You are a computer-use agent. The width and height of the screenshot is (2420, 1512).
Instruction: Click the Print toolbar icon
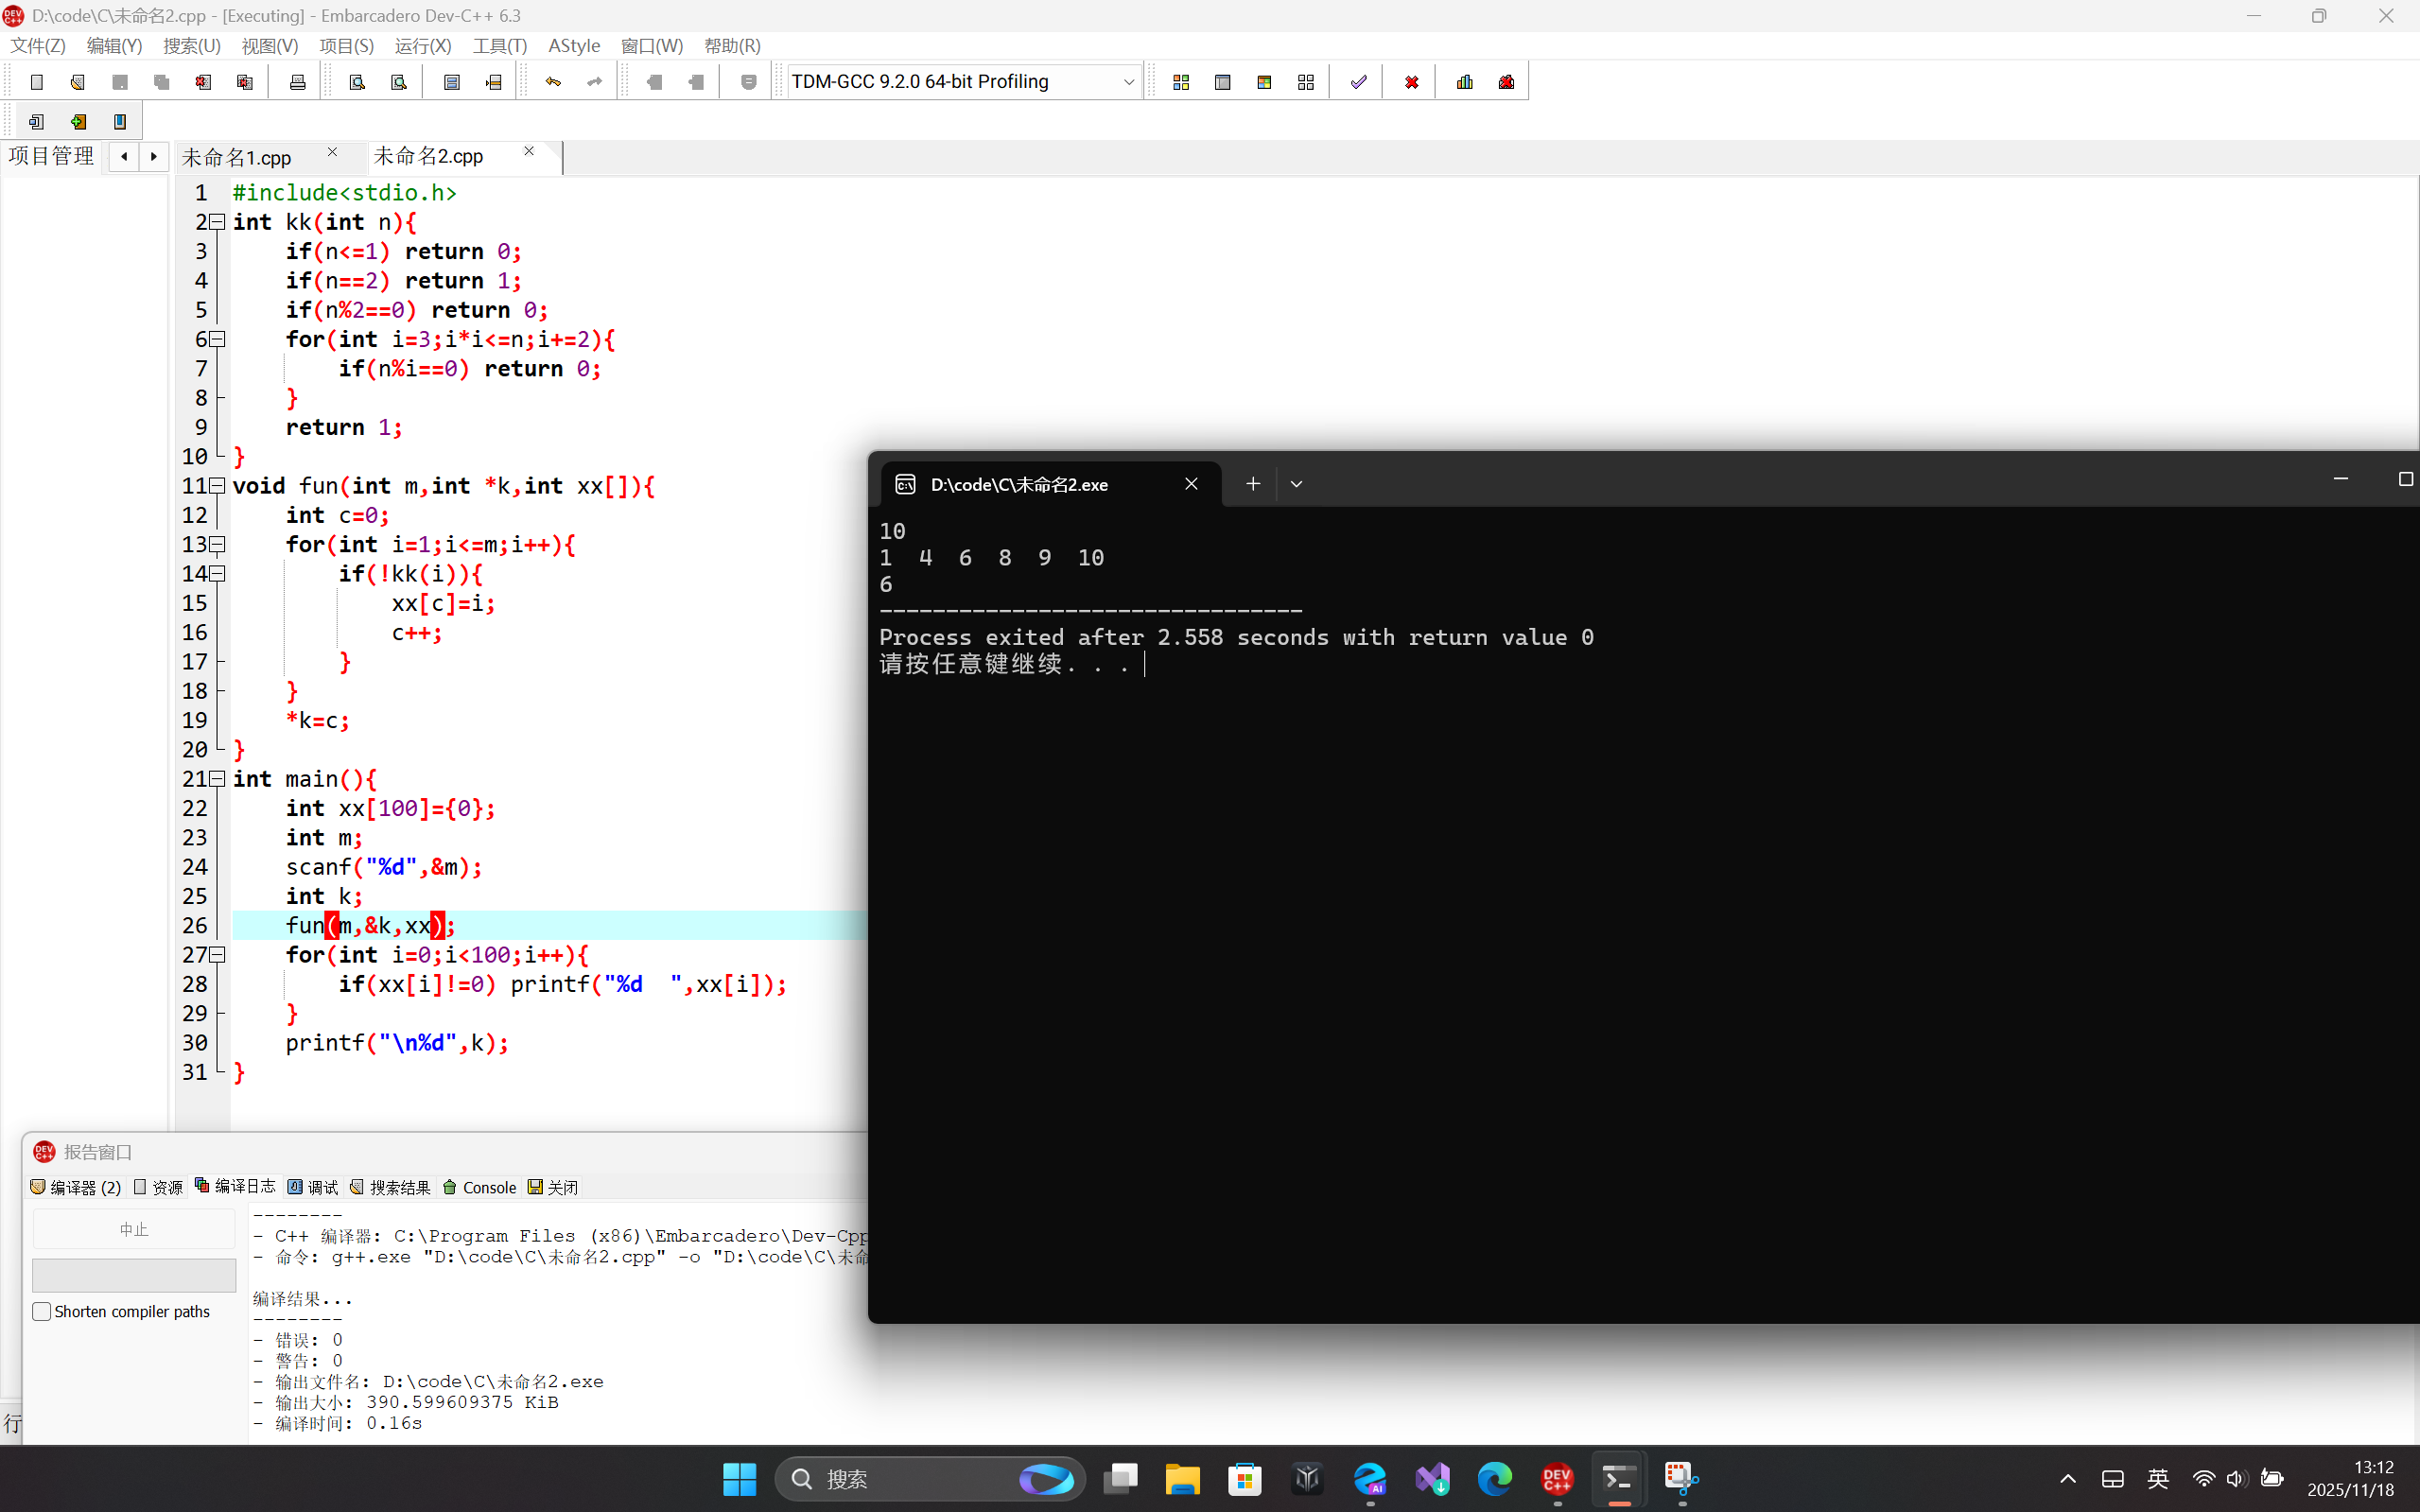297,82
